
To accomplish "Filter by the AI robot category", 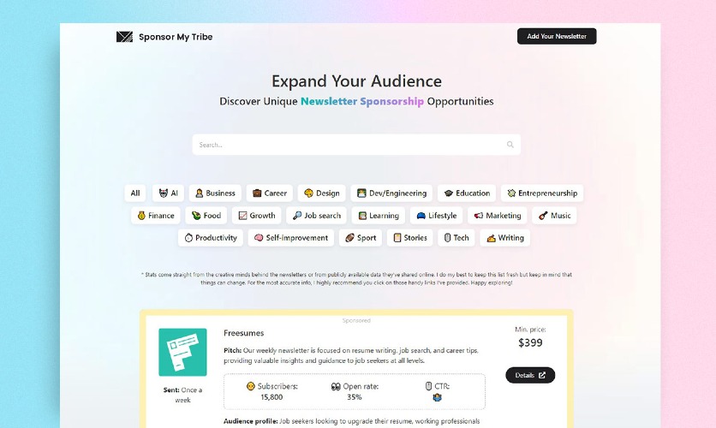I will pyautogui.click(x=169, y=193).
